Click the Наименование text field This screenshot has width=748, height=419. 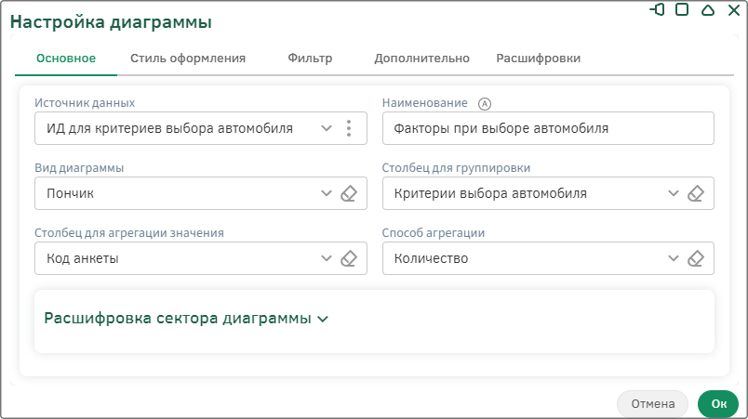[x=548, y=128]
